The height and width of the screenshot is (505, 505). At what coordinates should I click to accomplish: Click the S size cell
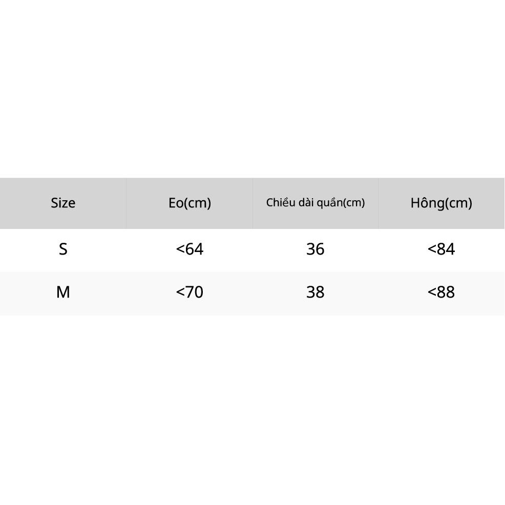[63, 249]
